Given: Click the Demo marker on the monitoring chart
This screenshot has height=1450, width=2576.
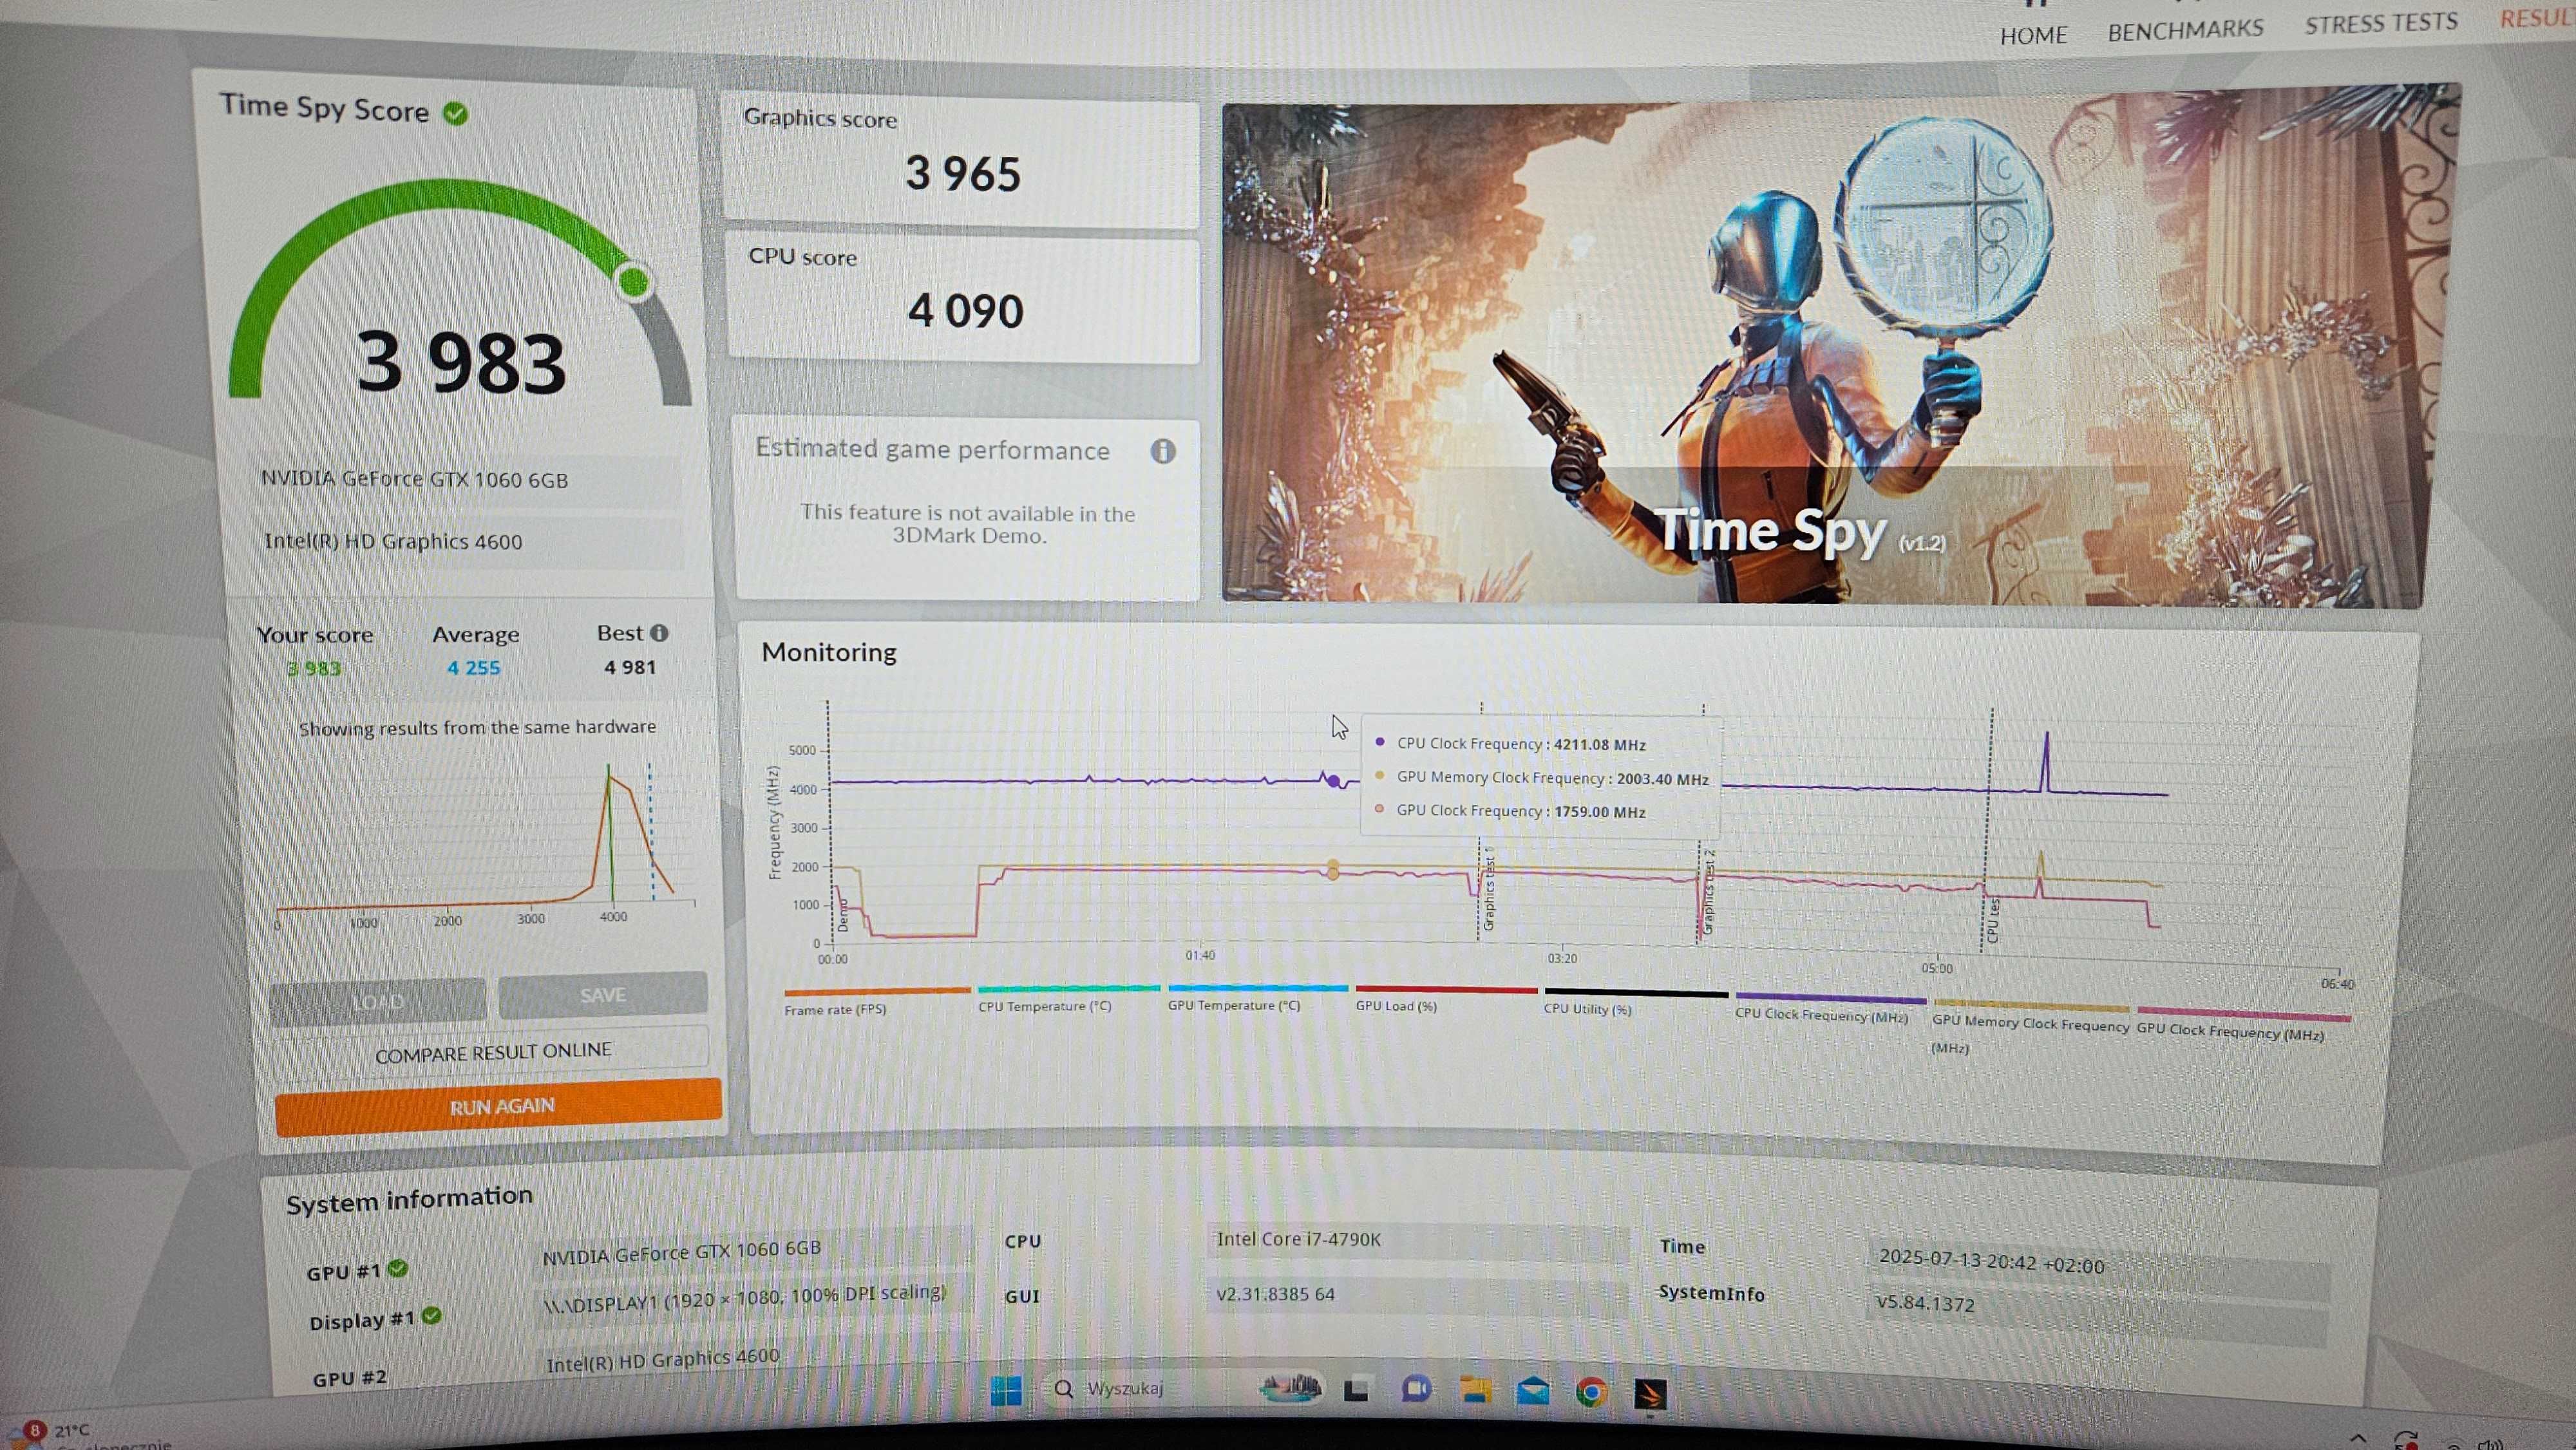Looking at the screenshot, I should (x=842, y=915).
